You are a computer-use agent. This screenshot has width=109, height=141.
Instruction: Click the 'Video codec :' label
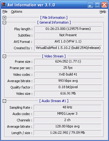23,75
